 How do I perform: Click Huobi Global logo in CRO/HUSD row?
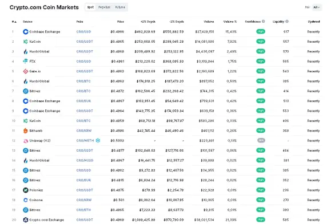tap(26, 160)
